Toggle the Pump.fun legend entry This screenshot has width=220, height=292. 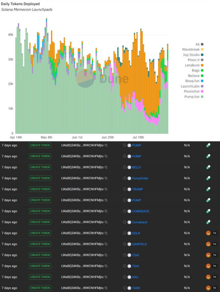click(193, 97)
